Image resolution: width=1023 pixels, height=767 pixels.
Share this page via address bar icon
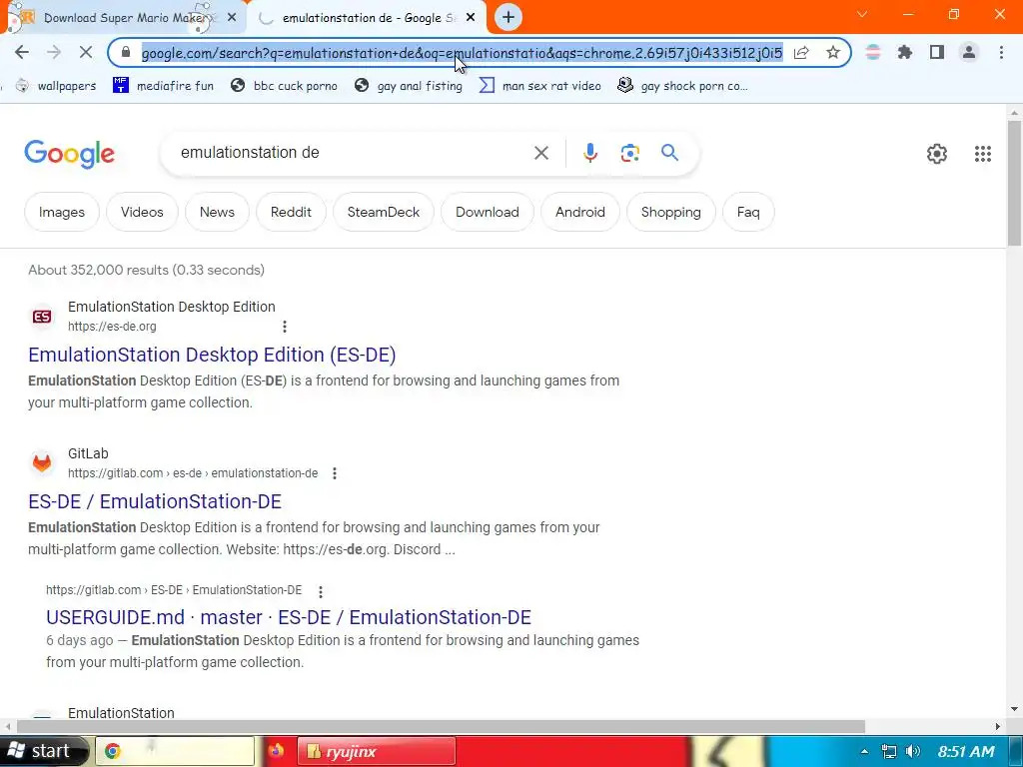click(x=801, y=52)
